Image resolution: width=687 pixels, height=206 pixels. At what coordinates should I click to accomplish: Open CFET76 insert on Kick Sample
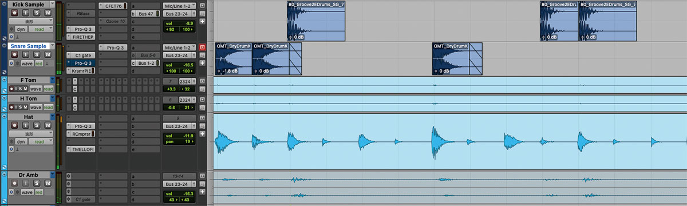[x=113, y=6]
